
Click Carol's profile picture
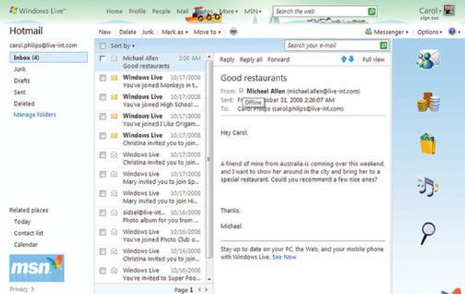[449, 10]
